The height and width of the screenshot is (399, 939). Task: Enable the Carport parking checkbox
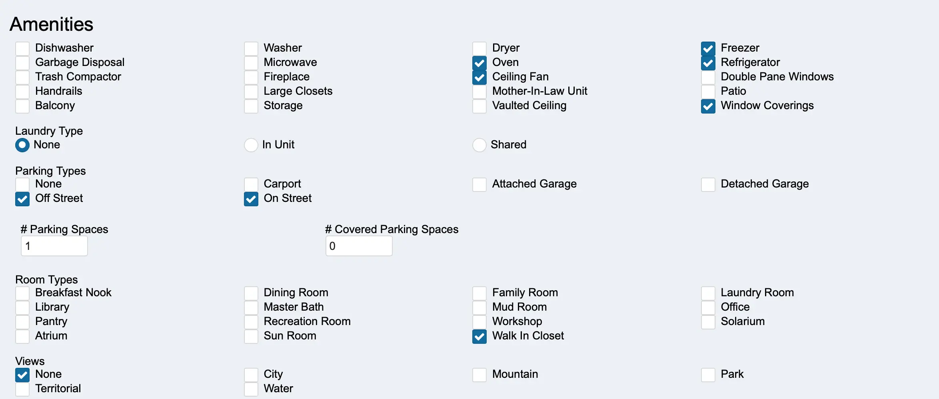(251, 184)
